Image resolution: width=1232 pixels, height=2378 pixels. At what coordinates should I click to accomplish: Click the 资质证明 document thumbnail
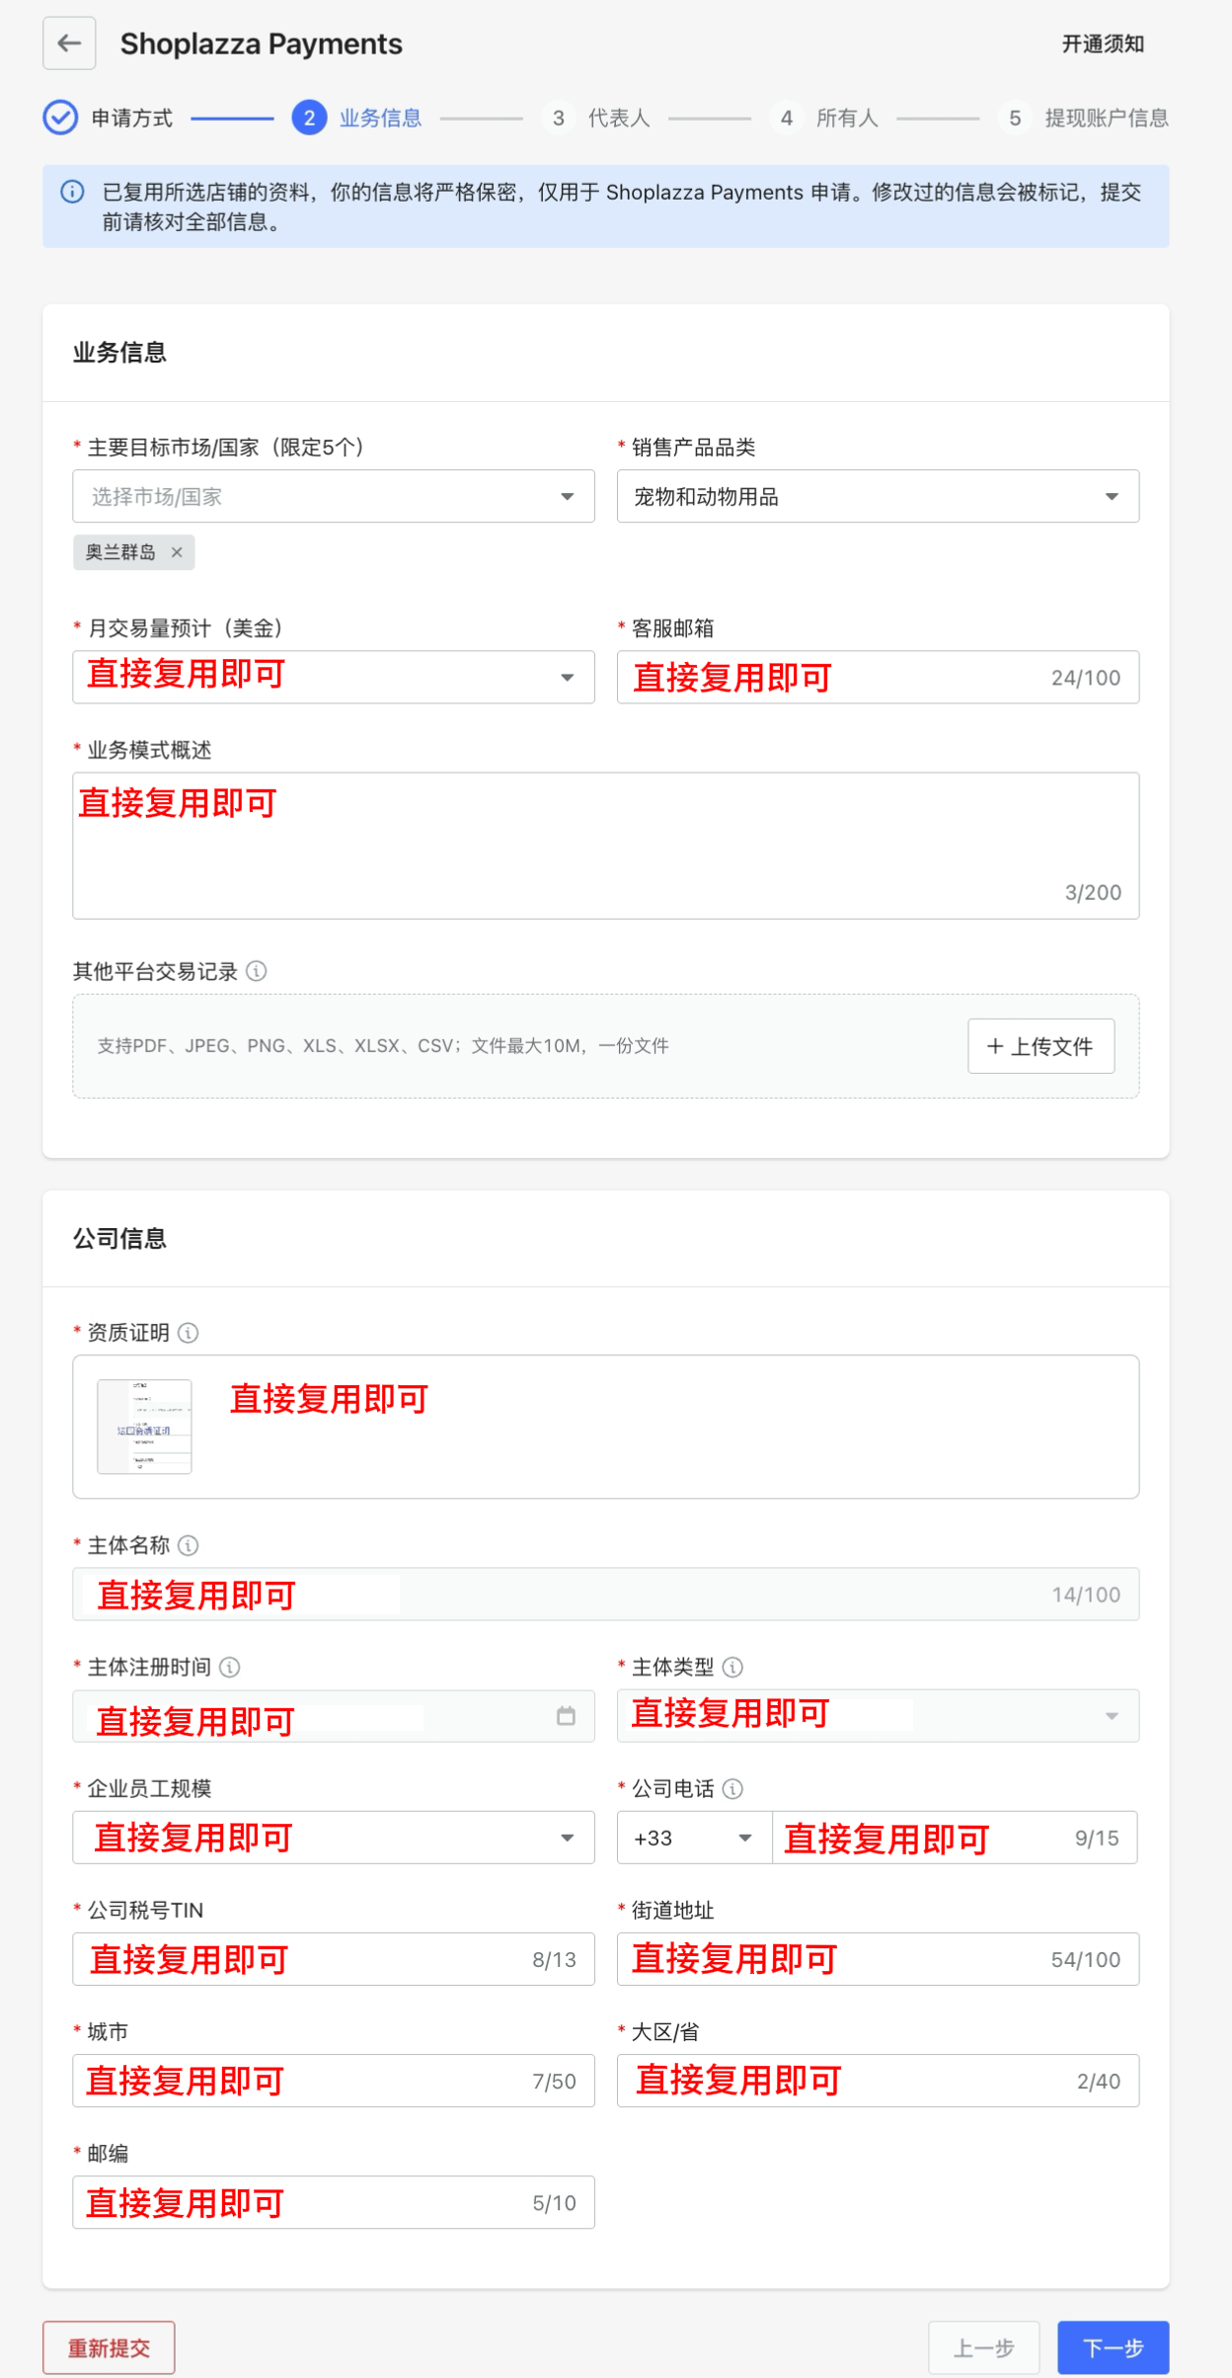click(144, 1427)
